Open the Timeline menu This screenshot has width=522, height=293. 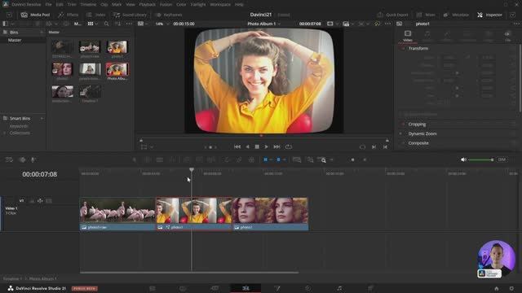[88, 5]
